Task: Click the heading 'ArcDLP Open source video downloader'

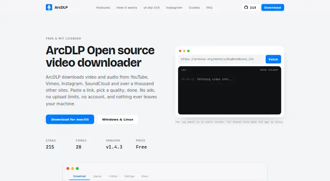Action: 100,56
